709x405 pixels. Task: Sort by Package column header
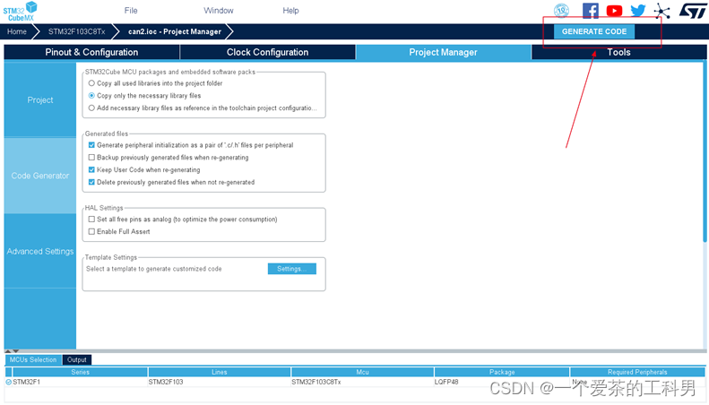[x=502, y=372]
